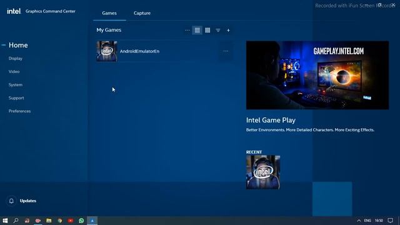Open the Updates link
Screen dimensions: 400x225
coord(28,201)
